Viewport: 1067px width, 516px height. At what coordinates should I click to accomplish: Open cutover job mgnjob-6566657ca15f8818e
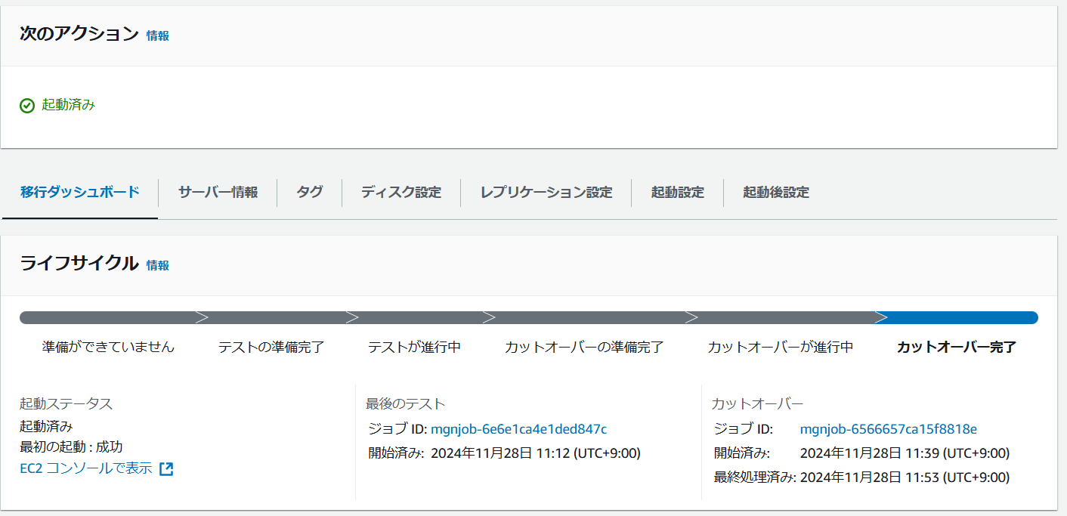pyautogui.click(x=889, y=429)
